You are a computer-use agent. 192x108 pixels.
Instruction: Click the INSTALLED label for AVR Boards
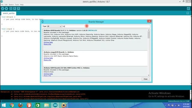click(x=92, y=30)
